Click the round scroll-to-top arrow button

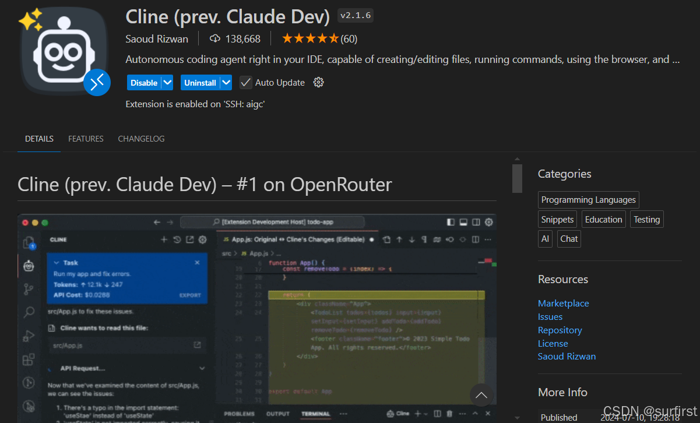pos(481,395)
